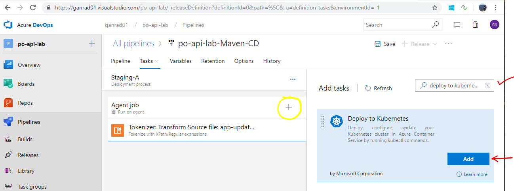
Task: Open Azure DevOps logo home
Action: pos(8,25)
